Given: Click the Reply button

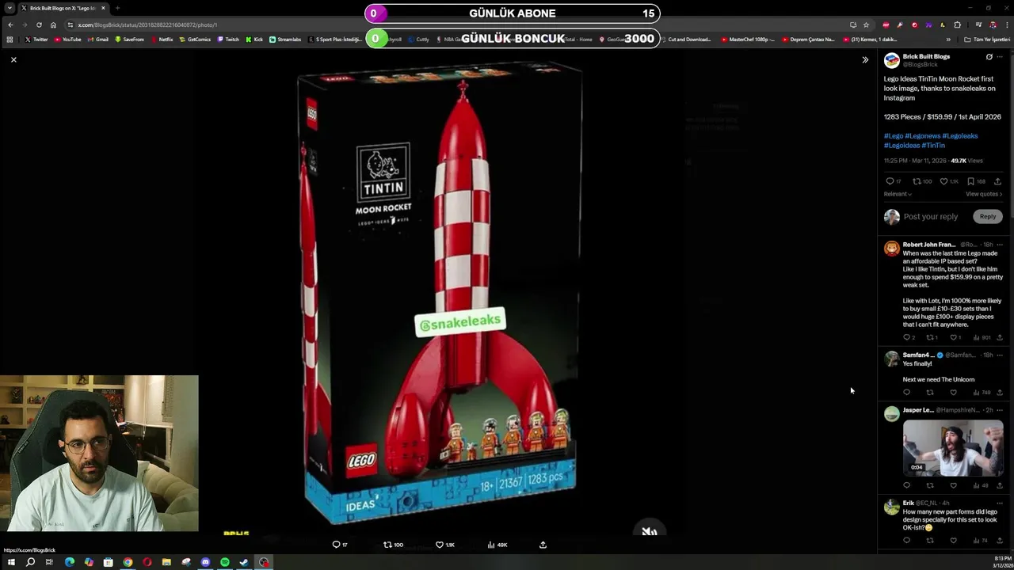Looking at the screenshot, I should 987,216.
